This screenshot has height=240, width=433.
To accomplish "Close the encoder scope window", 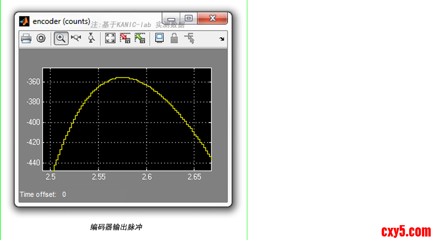I will (x=212, y=18).
